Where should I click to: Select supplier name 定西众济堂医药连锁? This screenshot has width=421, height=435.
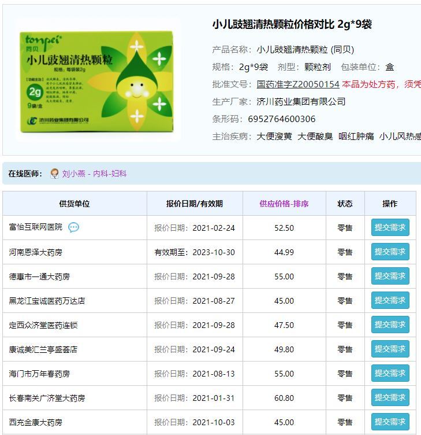pos(43,325)
